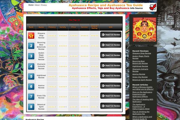
Task: Read full review for Azarius
Action: pos(111,86)
